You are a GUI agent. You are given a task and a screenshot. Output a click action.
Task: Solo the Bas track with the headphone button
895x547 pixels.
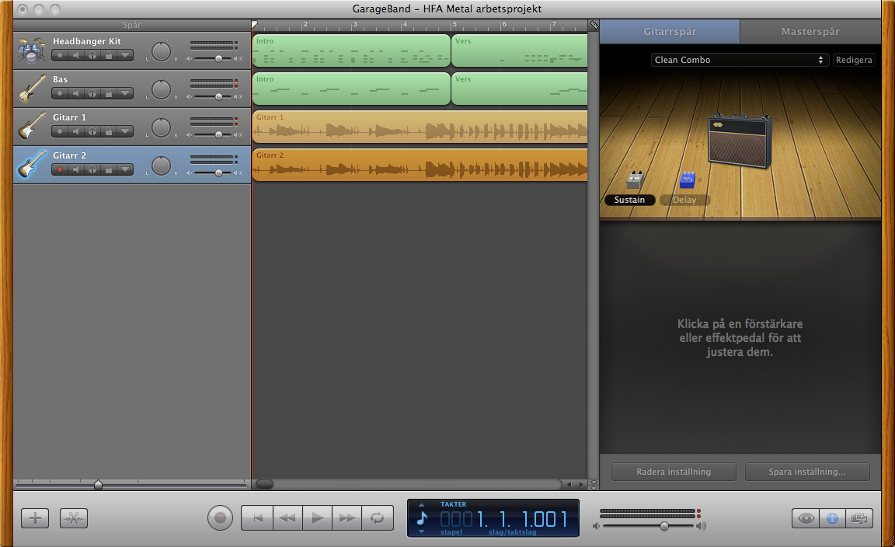coord(92,93)
